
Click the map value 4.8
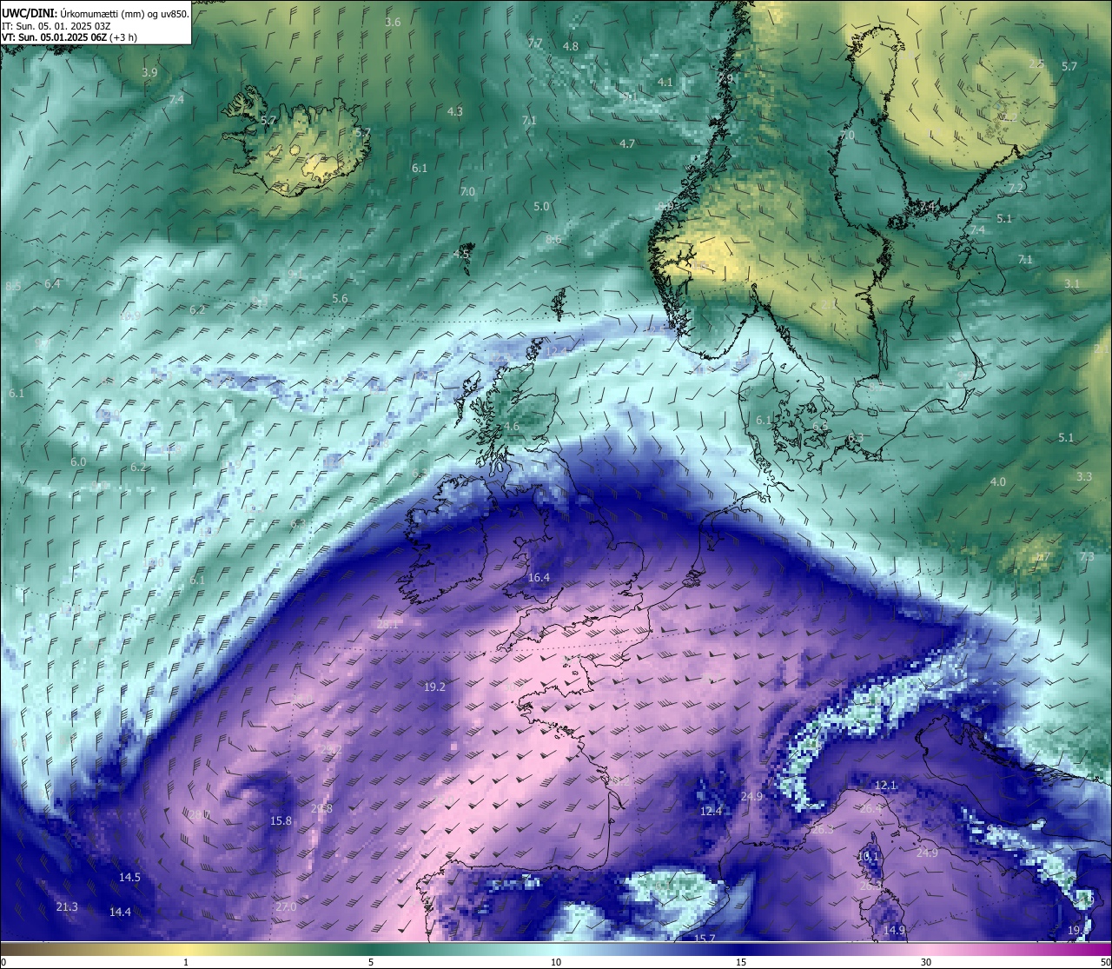pos(571,47)
